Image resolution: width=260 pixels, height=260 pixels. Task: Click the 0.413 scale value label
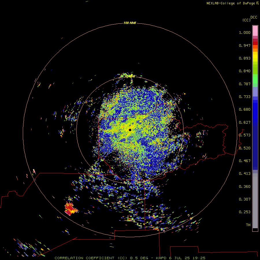coord(245,173)
